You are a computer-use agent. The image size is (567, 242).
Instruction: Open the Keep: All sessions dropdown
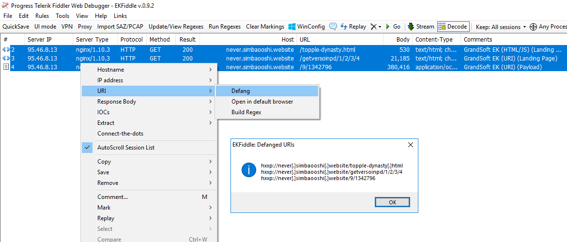click(x=501, y=27)
